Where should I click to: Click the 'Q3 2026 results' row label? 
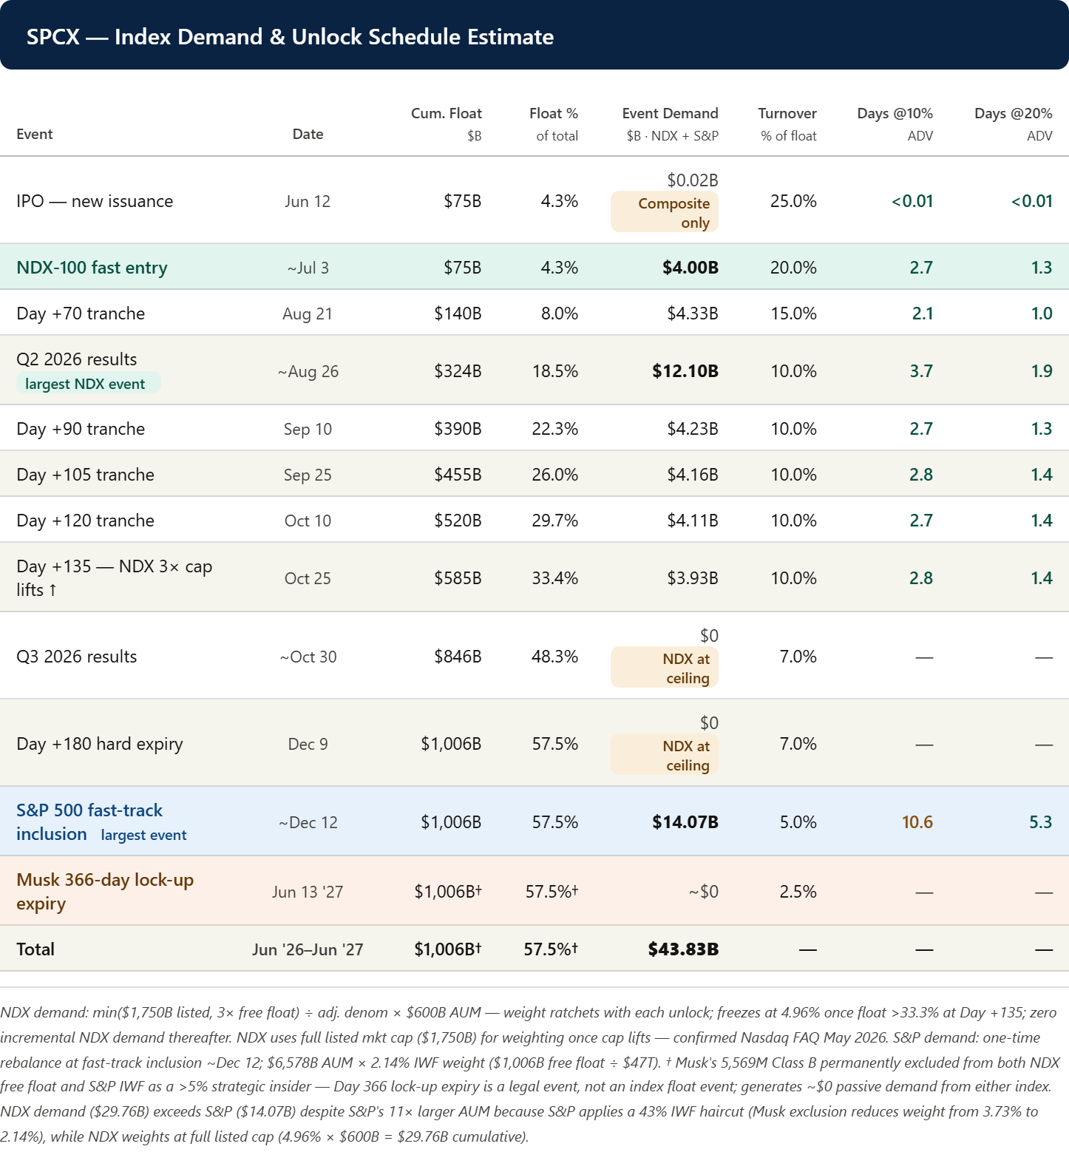click(77, 657)
